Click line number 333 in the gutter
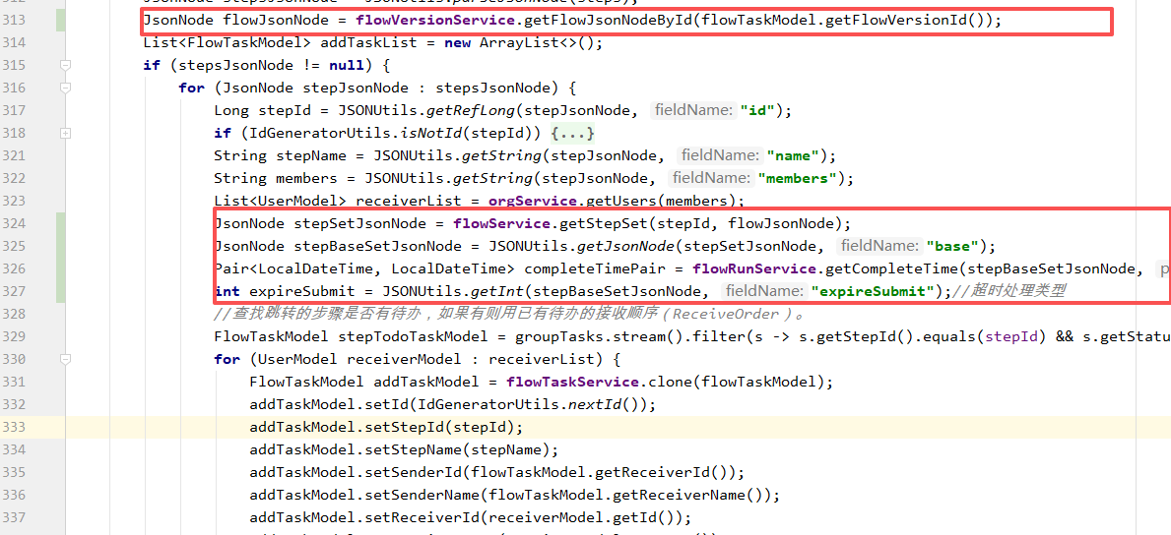Screen dimensions: 1171x535 click(x=15, y=427)
